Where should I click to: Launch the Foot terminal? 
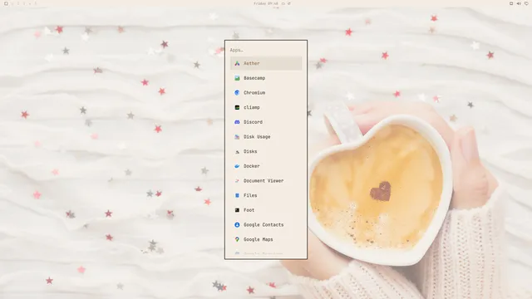[x=266, y=210]
